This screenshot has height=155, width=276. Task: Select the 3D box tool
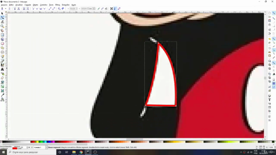tap(2, 39)
